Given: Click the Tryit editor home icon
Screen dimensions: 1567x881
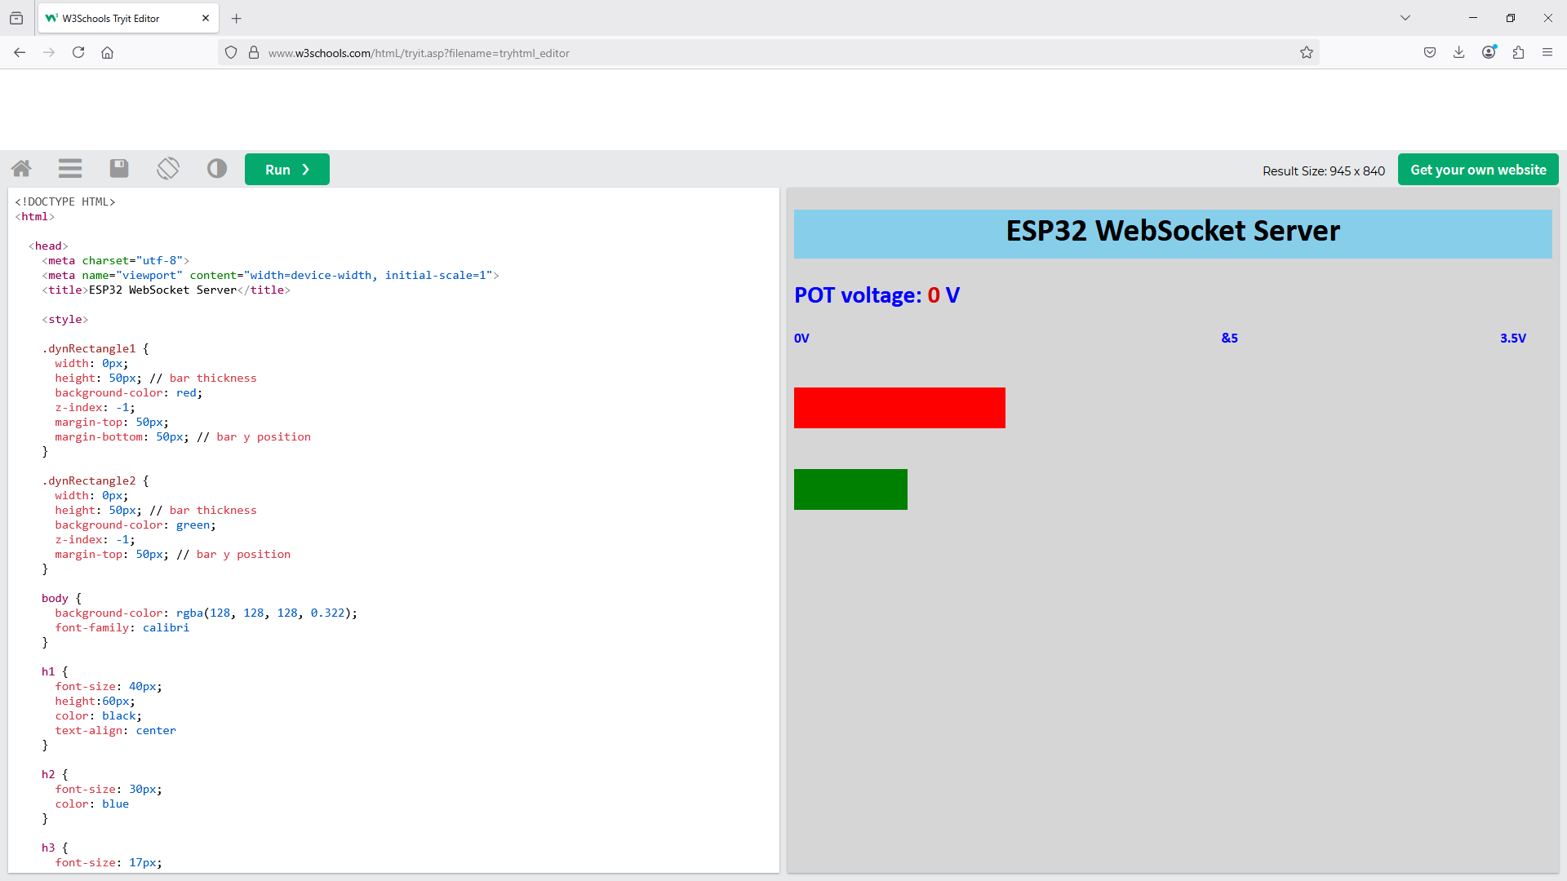Looking at the screenshot, I should pyautogui.click(x=21, y=168).
